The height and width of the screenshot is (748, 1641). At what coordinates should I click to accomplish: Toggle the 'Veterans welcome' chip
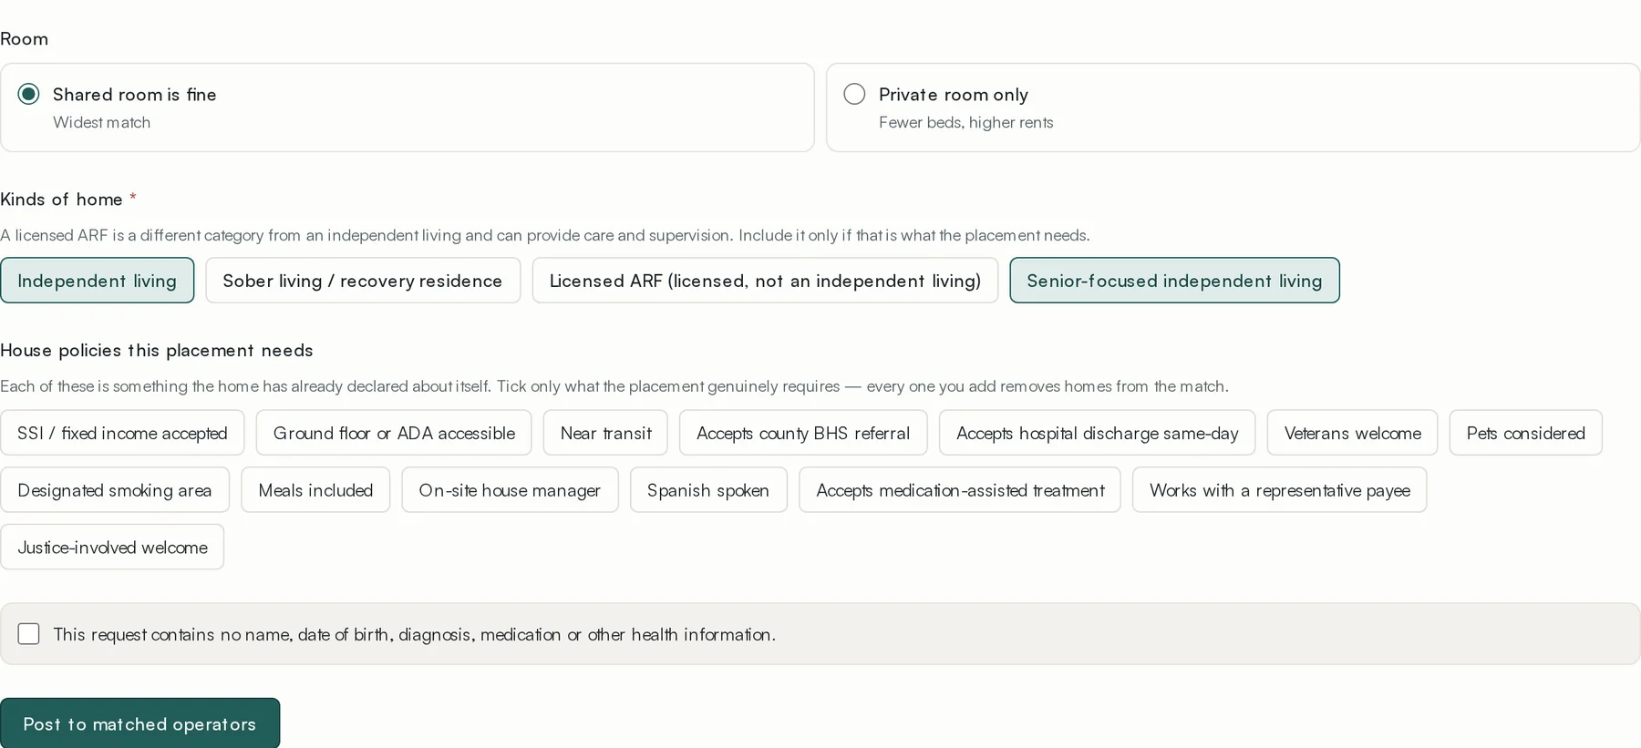pos(1352,433)
